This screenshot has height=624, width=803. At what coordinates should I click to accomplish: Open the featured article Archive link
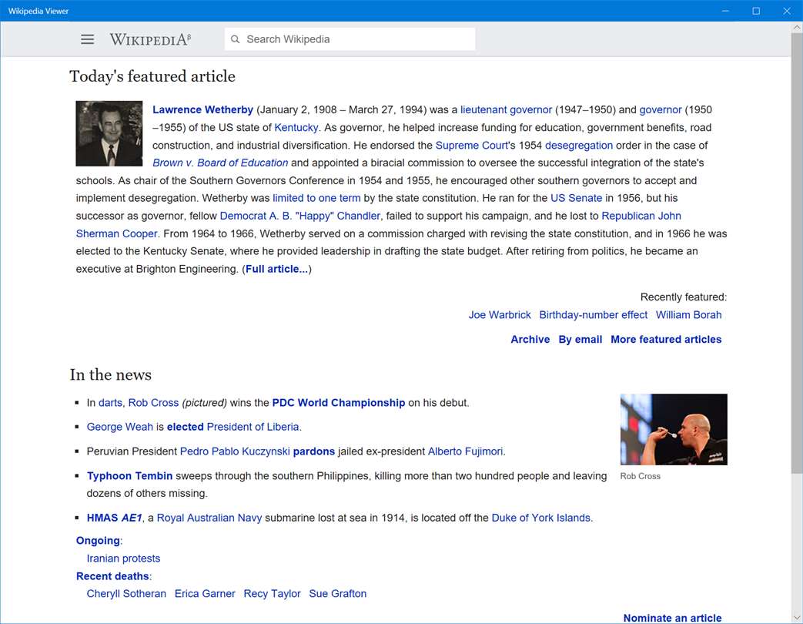(530, 340)
